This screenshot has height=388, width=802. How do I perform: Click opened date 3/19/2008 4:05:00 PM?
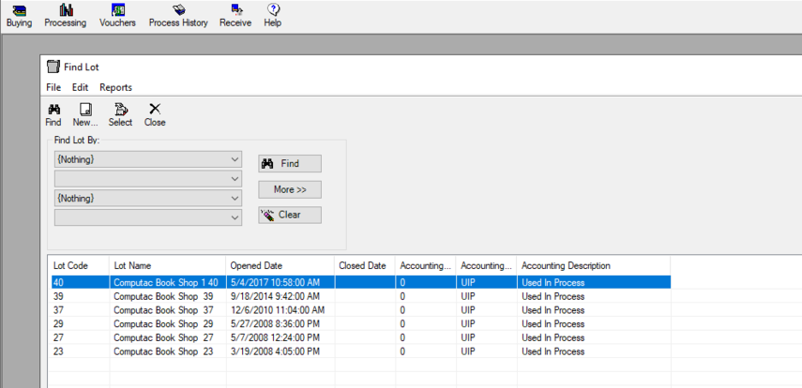(275, 351)
